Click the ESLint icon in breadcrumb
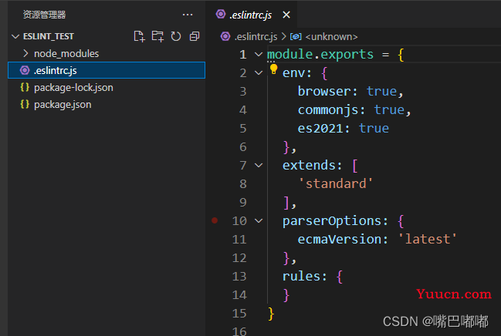The width and height of the screenshot is (501, 336). pos(225,36)
